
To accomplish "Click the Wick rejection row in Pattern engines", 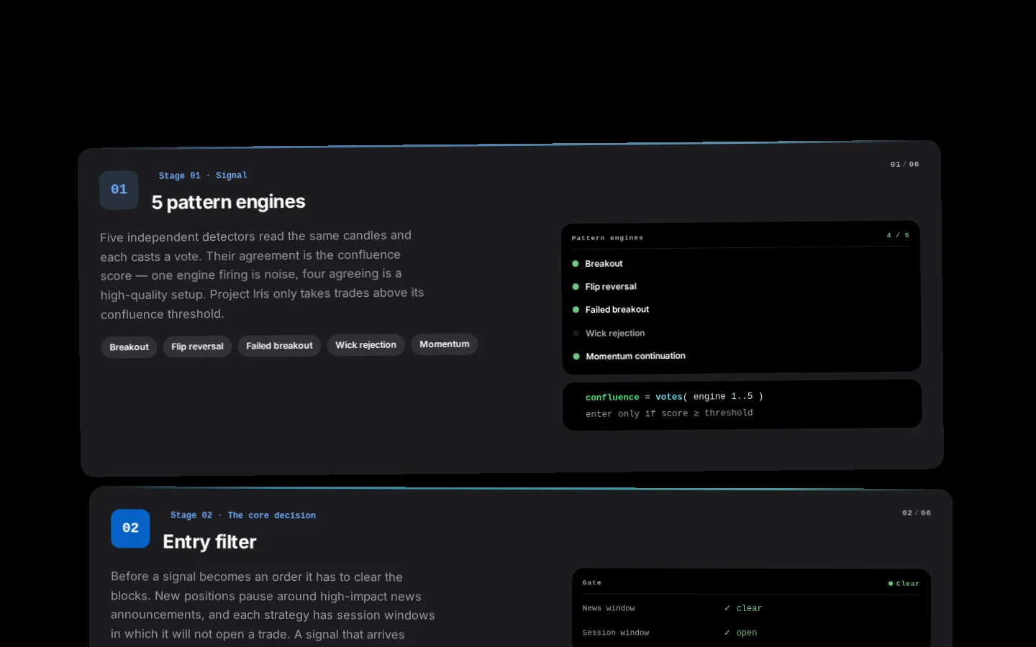I will pyautogui.click(x=741, y=333).
